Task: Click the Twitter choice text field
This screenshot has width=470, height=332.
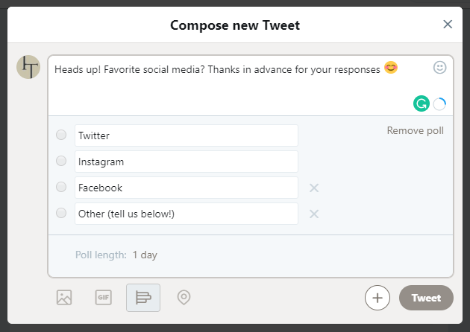Action: [187, 135]
